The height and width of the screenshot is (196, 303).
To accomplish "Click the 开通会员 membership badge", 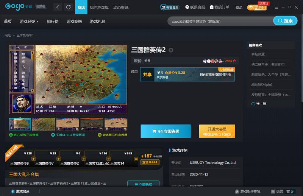I will point(257,8).
